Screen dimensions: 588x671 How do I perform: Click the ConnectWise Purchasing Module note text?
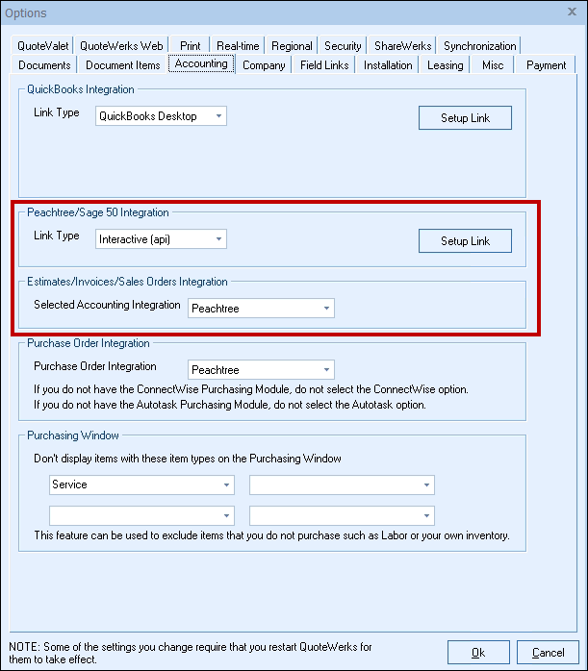[x=251, y=389]
